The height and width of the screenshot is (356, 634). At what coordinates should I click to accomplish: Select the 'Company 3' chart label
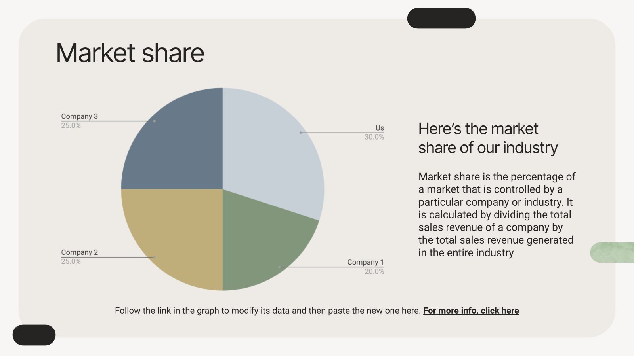(79, 116)
